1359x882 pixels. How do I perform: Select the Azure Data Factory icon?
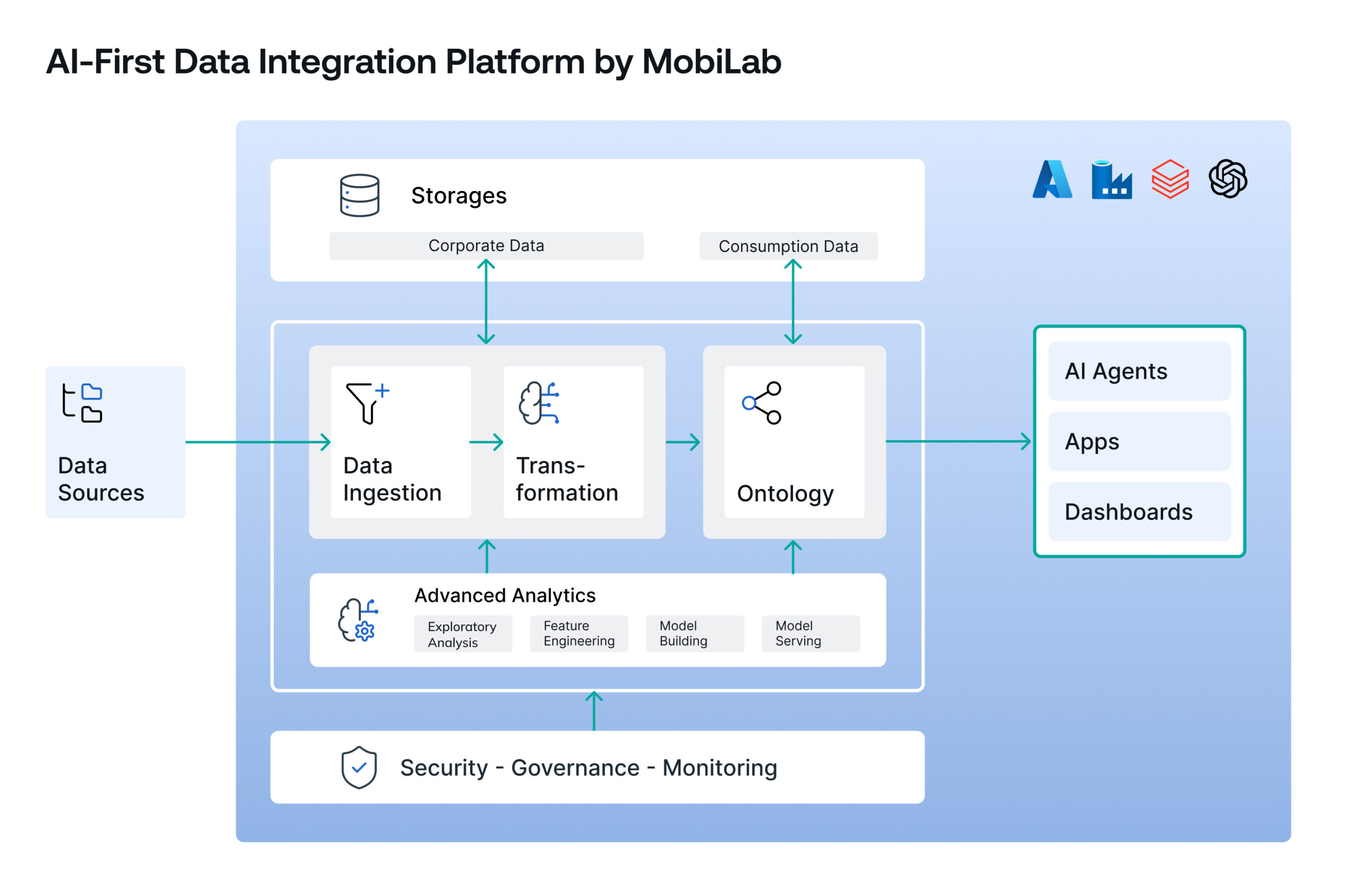point(1112,181)
